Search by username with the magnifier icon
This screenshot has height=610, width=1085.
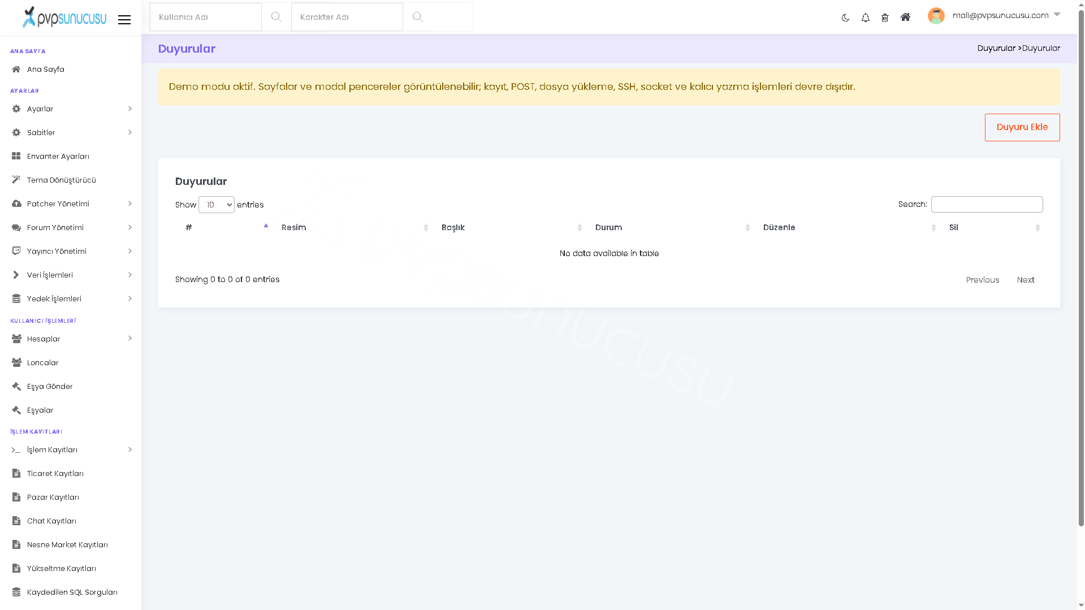[x=276, y=17]
